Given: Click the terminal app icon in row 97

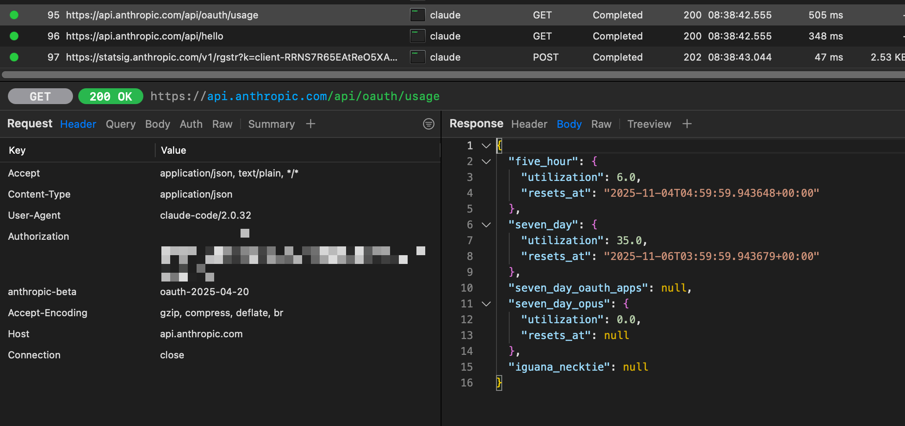Looking at the screenshot, I should click(417, 57).
